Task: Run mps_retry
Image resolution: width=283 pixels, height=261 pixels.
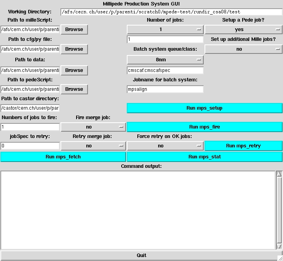Action: click(x=243, y=146)
